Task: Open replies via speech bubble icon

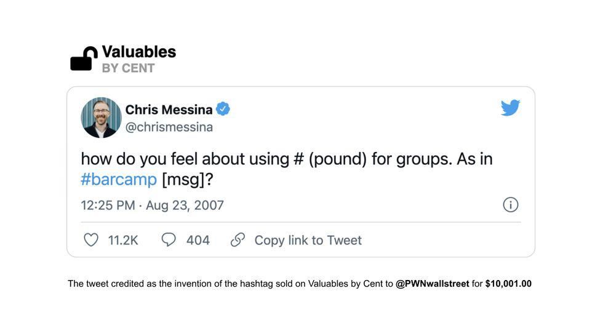Action: [x=169, y=239]
